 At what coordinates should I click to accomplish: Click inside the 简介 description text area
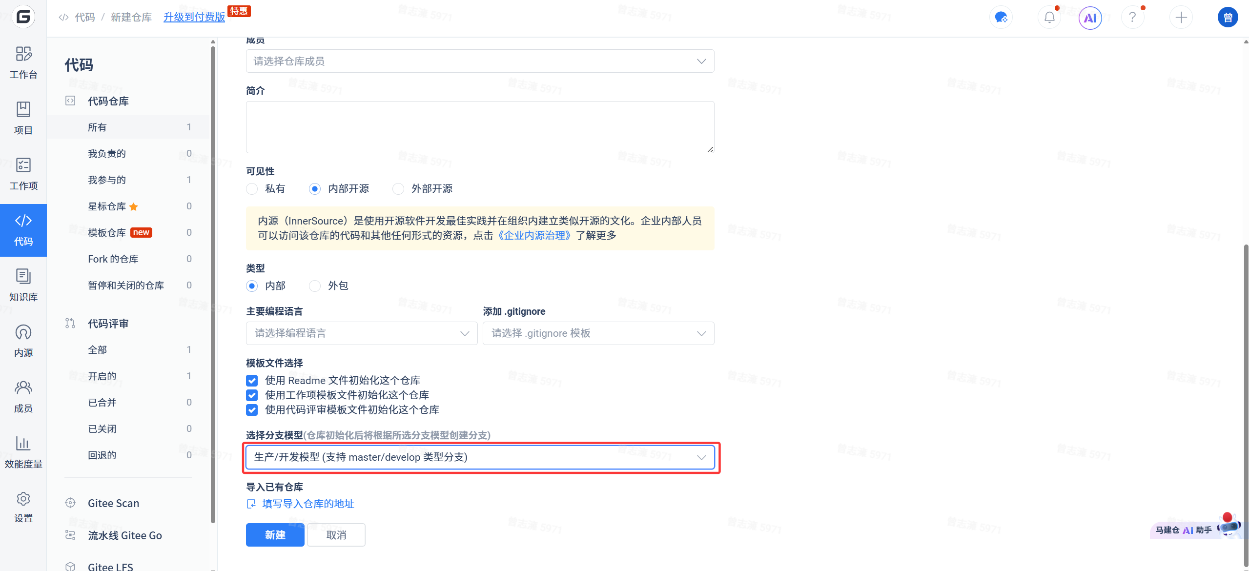tap(480, 127)
